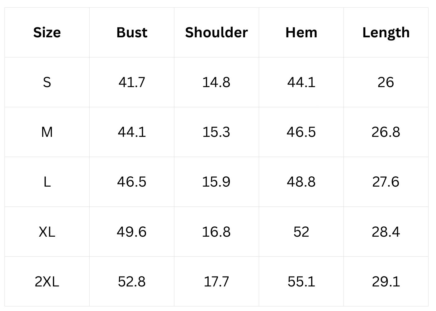Select the M size row label

coord(47,132)
